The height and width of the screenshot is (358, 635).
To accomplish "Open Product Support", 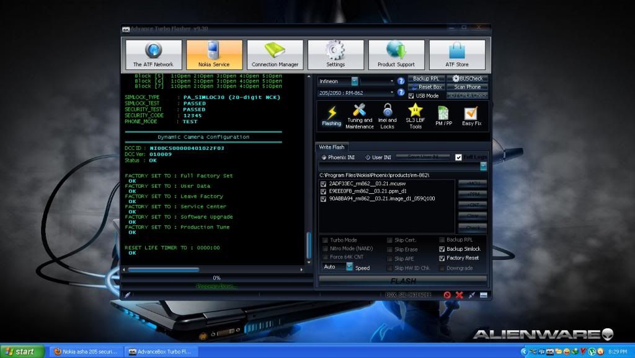I will 396,55.
